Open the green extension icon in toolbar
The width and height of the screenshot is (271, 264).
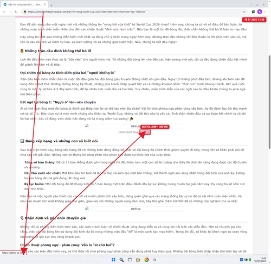click(x=253, y=12)
